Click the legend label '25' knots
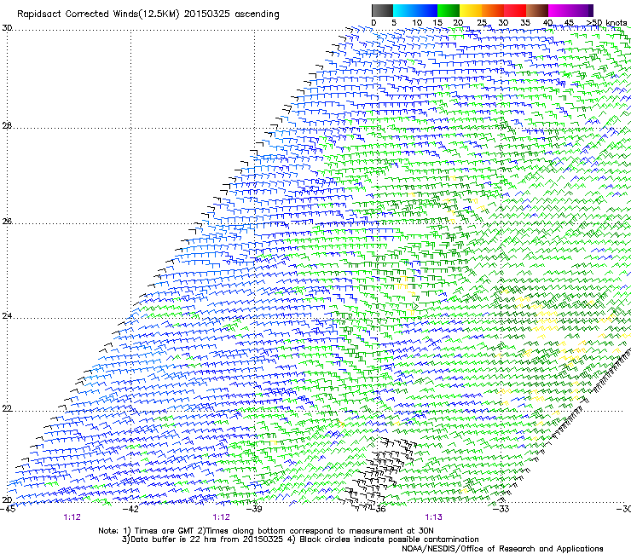The height and width of the screenshot is (554, 631). click(x=482, y=23)
